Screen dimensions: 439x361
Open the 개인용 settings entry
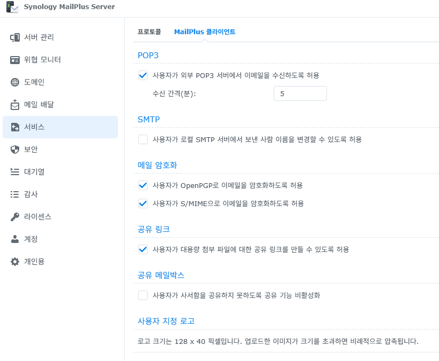pyautogui.click(x=60, y=262)
